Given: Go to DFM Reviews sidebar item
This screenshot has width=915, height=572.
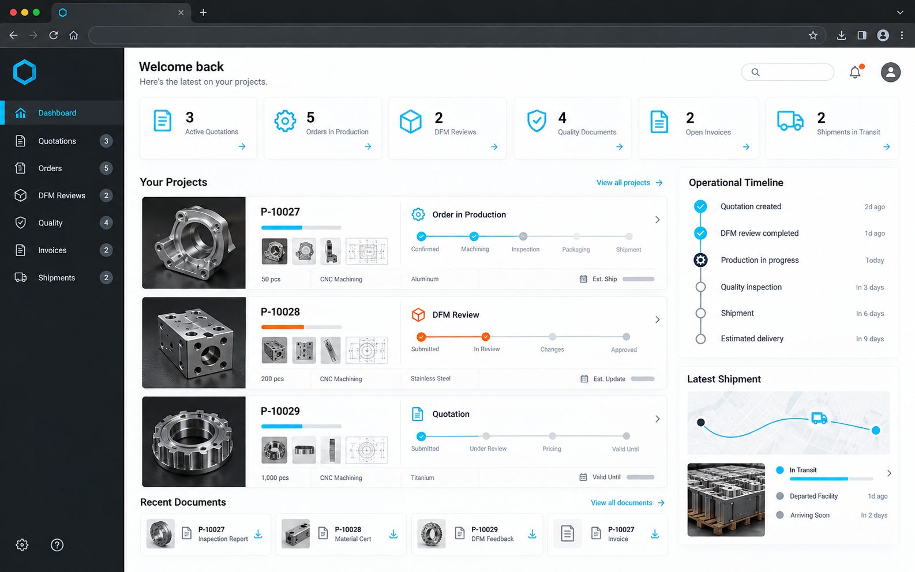Looking at the screenshot, I should pos(62,195).
